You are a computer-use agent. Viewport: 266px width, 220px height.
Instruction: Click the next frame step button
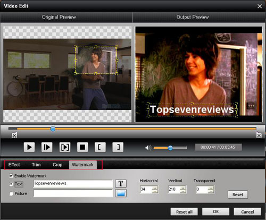point(47,147)
